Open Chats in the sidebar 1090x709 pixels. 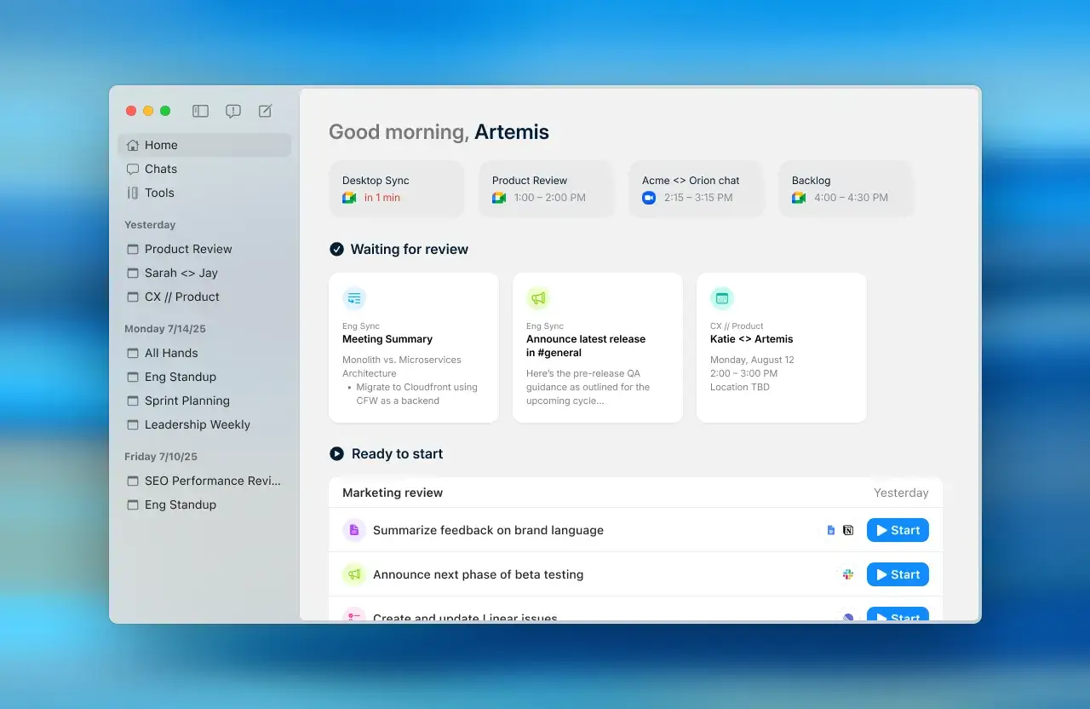pos(204,169)
